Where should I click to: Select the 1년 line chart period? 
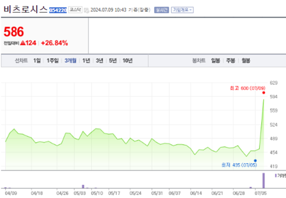click(x=86, y=60)
